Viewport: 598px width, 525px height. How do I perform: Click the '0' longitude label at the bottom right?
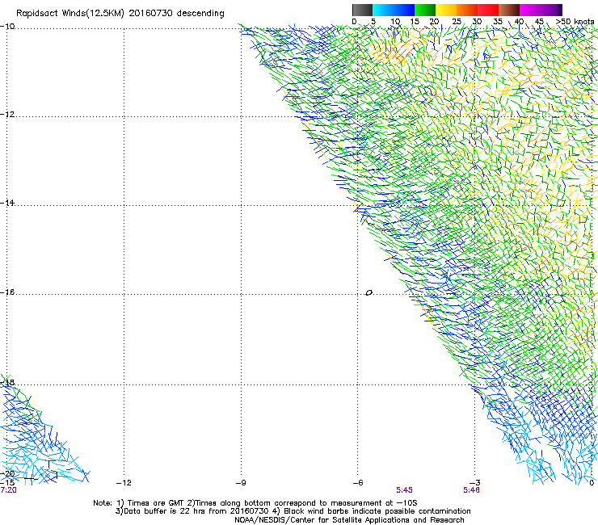click(x=592, y=483)
